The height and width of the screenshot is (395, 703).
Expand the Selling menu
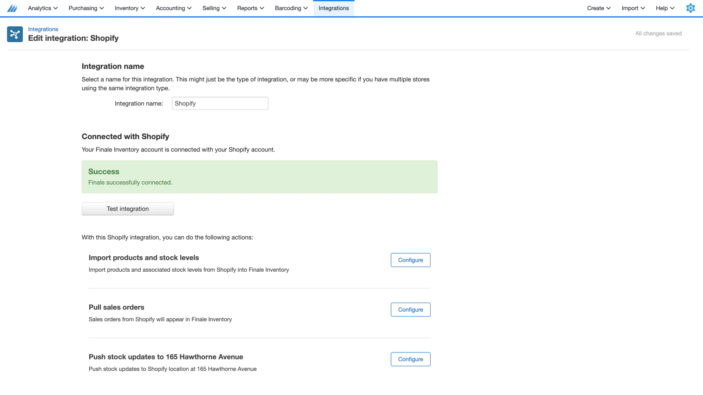(214, 8)
